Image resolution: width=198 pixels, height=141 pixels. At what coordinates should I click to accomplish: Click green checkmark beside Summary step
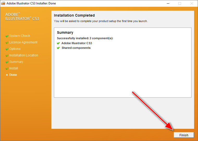coord(7,62)
